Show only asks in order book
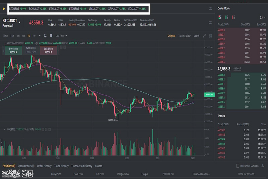This screenshot has height=179, width=268. (233, 17)
